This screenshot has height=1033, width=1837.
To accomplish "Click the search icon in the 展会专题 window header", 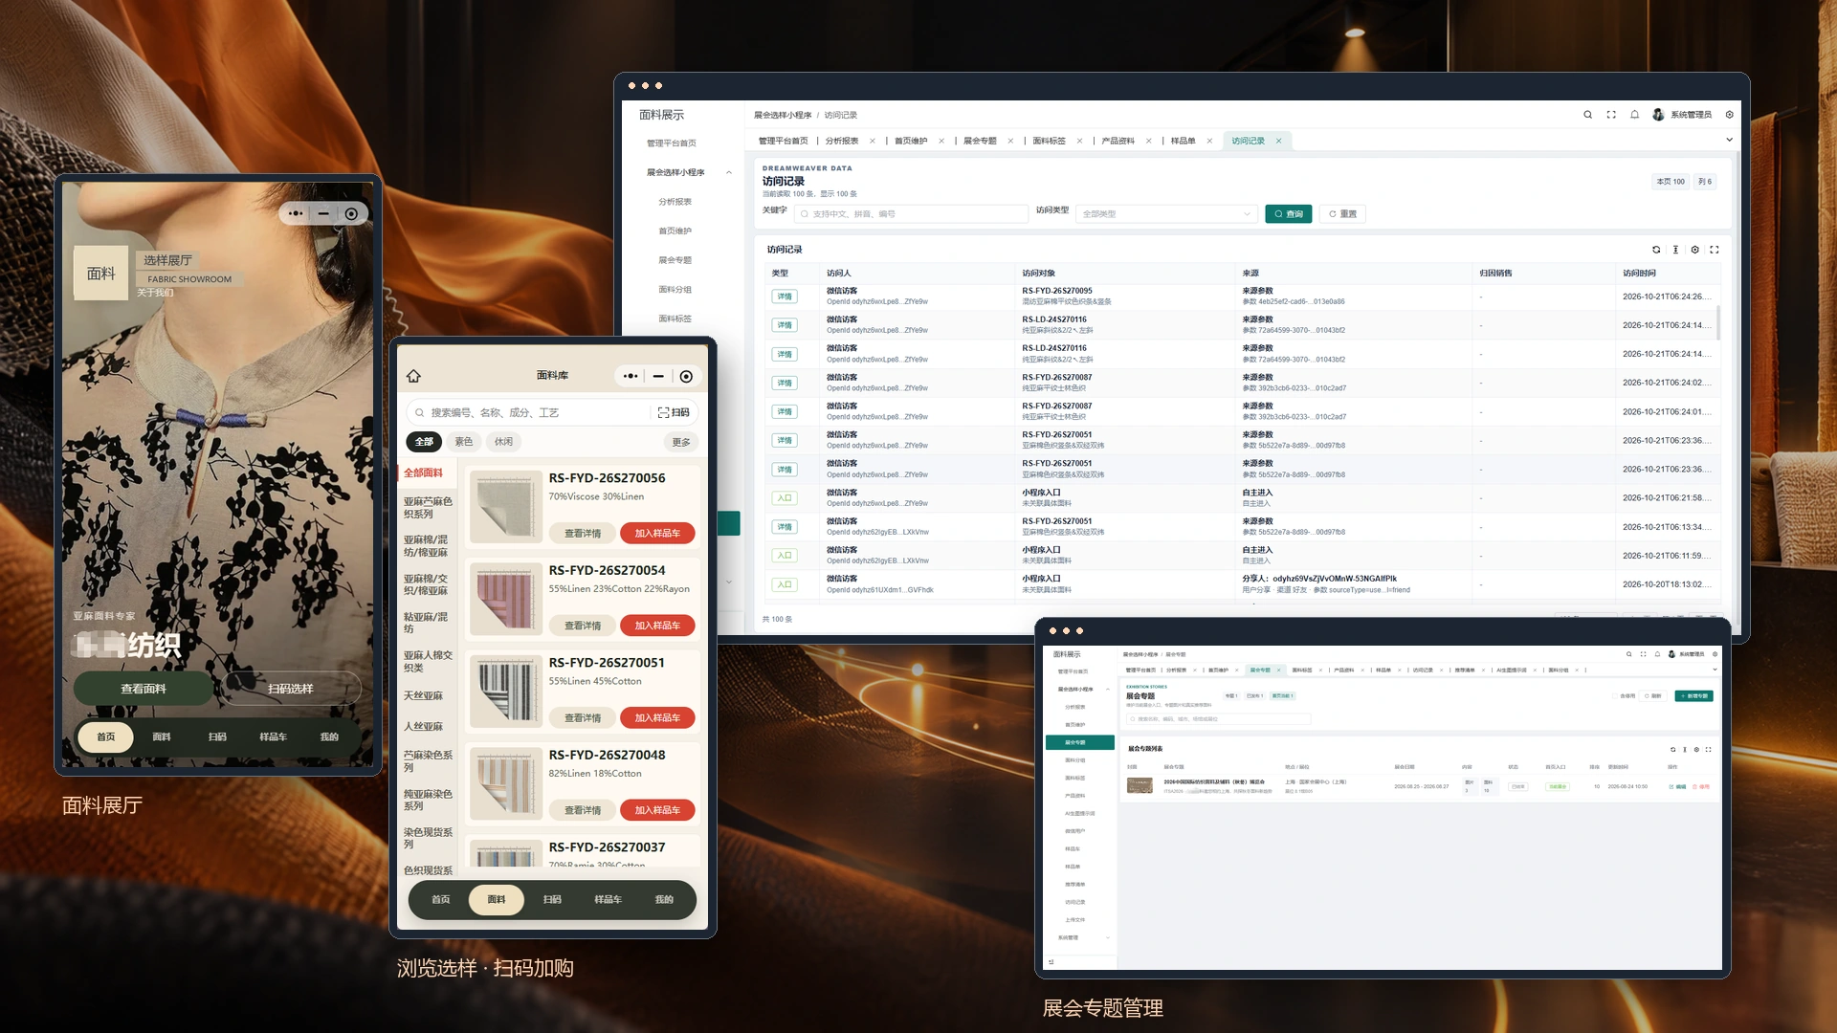I will pyautogui.click(x=1628, y=654).
